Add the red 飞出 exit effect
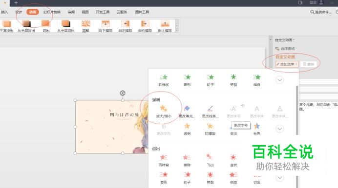338x188 pixels. coord(210,160)
